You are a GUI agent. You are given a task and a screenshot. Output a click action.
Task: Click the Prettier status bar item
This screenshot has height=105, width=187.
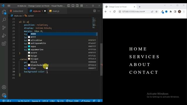click(86, 101)
